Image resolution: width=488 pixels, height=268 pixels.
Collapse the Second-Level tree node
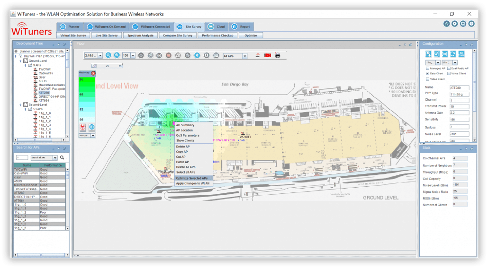(x=21, y=105)
